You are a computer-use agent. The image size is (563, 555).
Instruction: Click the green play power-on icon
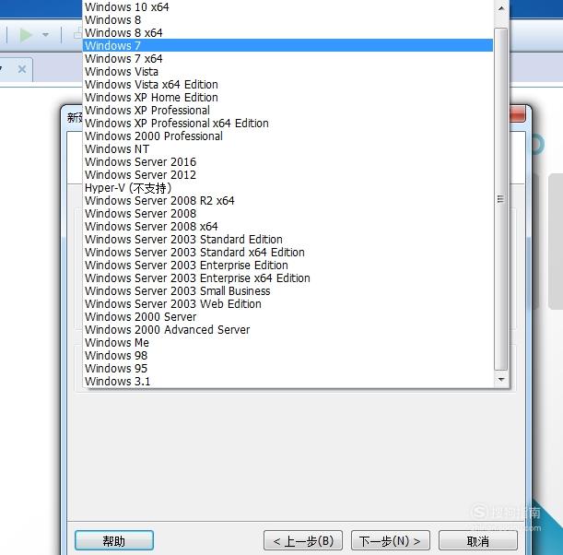click(x=26, y=35)
